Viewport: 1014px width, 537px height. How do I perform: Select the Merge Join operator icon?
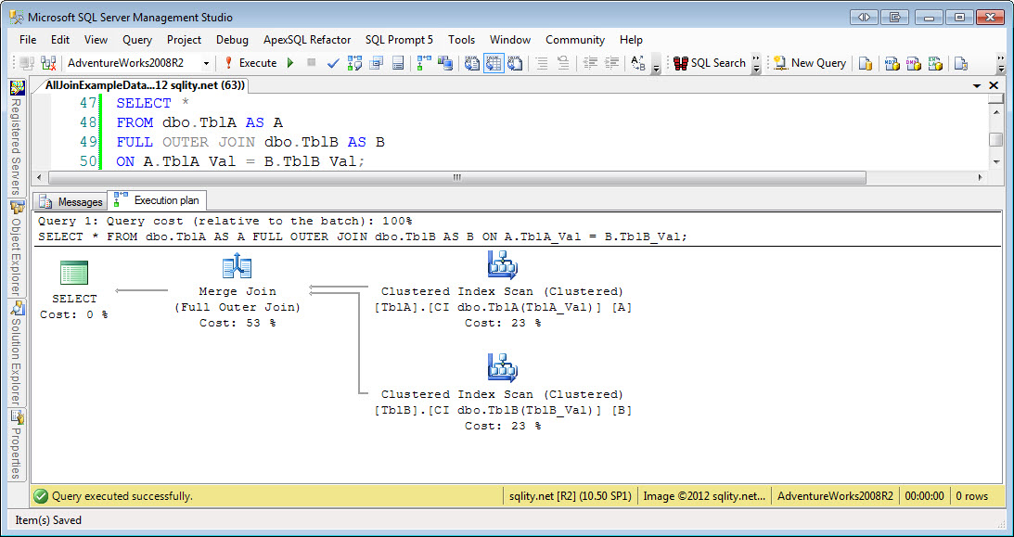237,265
